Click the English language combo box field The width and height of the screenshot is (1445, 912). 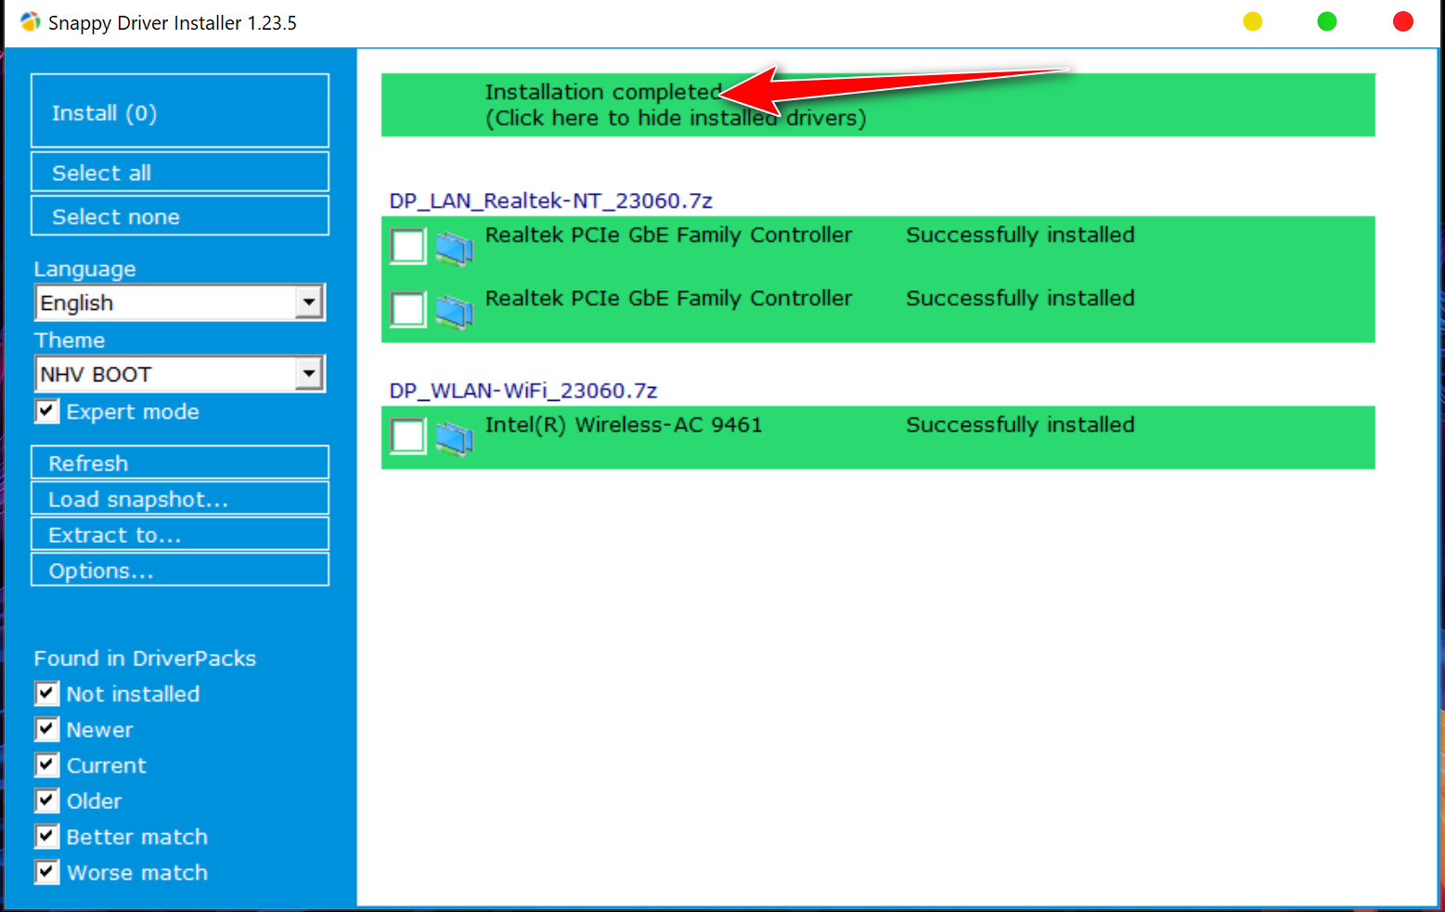tap(180, 302)
